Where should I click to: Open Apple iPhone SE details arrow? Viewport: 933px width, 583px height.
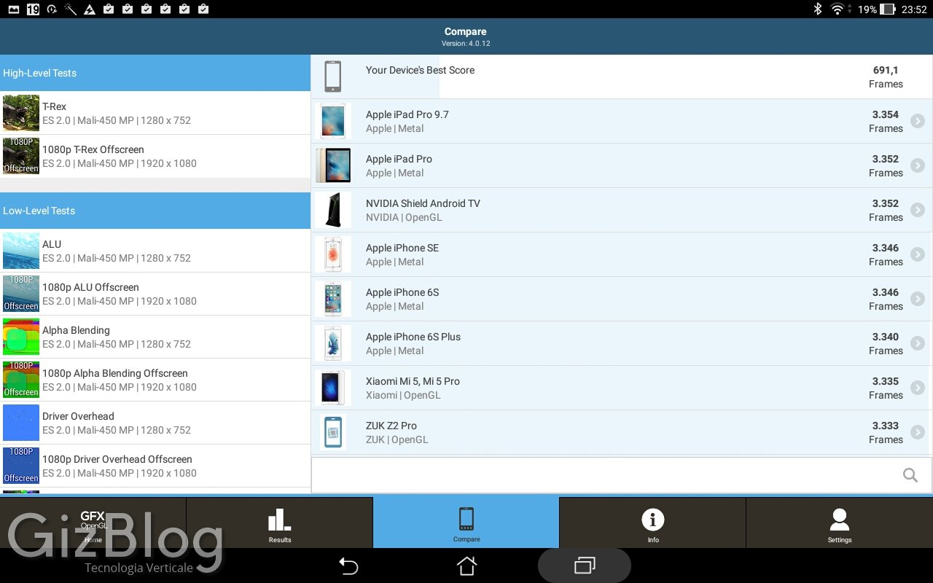click(918, 254)
